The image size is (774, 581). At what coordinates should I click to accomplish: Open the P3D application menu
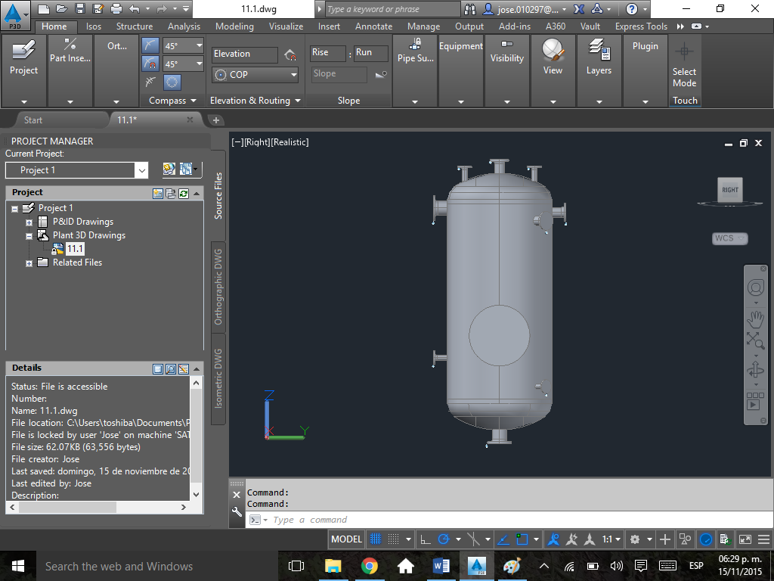(x=15, y=15)
